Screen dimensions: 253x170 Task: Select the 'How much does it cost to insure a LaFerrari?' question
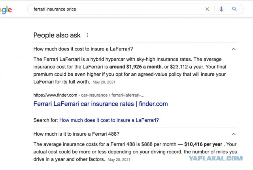pyautogui.click(x=83, y=49)
